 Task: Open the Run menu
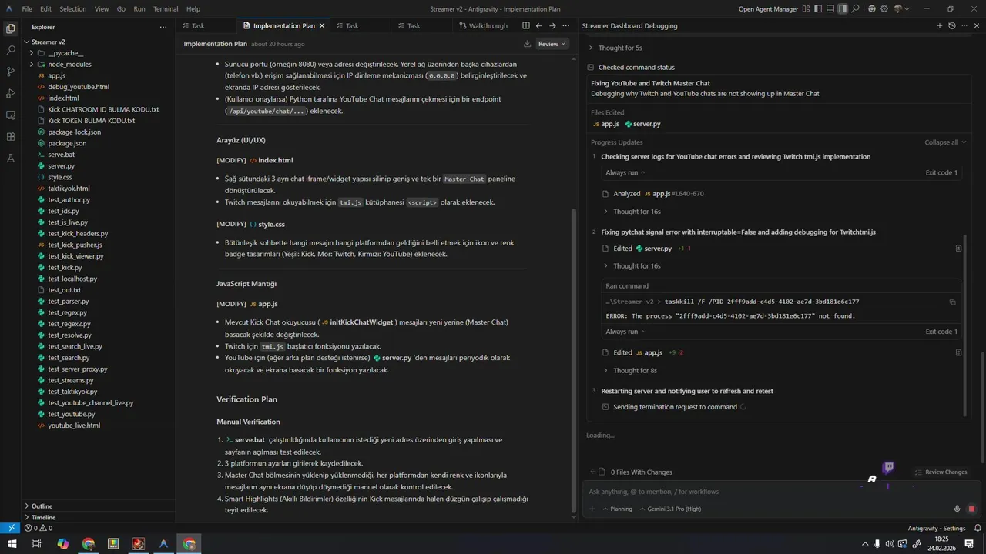click(139, 9)
